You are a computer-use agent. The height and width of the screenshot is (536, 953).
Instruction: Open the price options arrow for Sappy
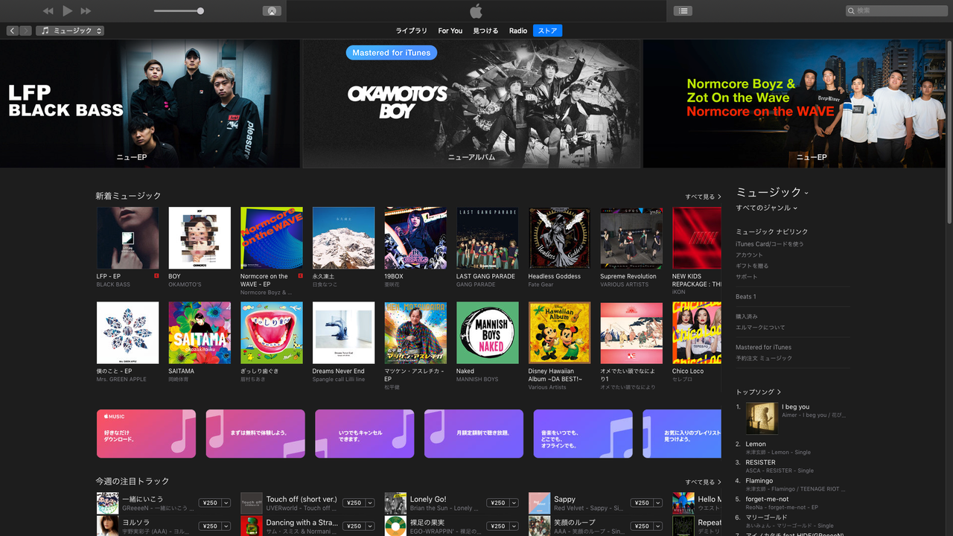658,503
